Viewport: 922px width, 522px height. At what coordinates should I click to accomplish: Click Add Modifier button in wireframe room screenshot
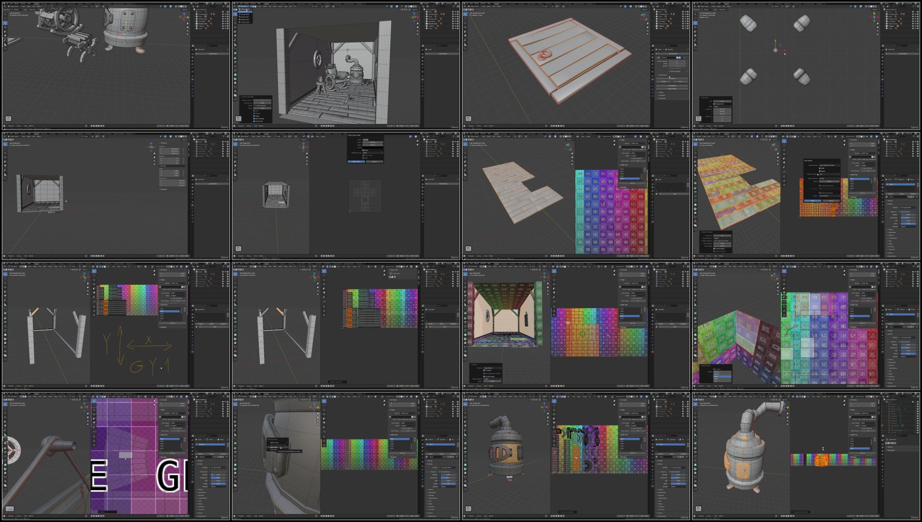coord(442,54)
